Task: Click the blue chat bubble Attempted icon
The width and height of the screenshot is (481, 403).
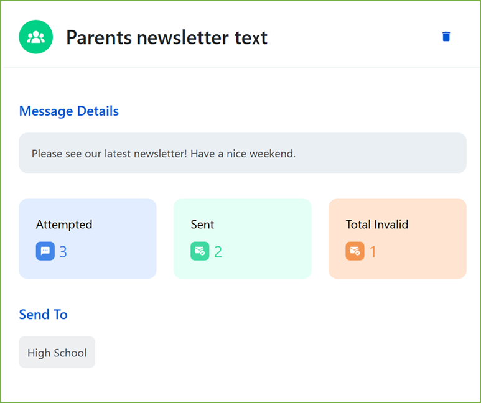Action: point(45,251)
